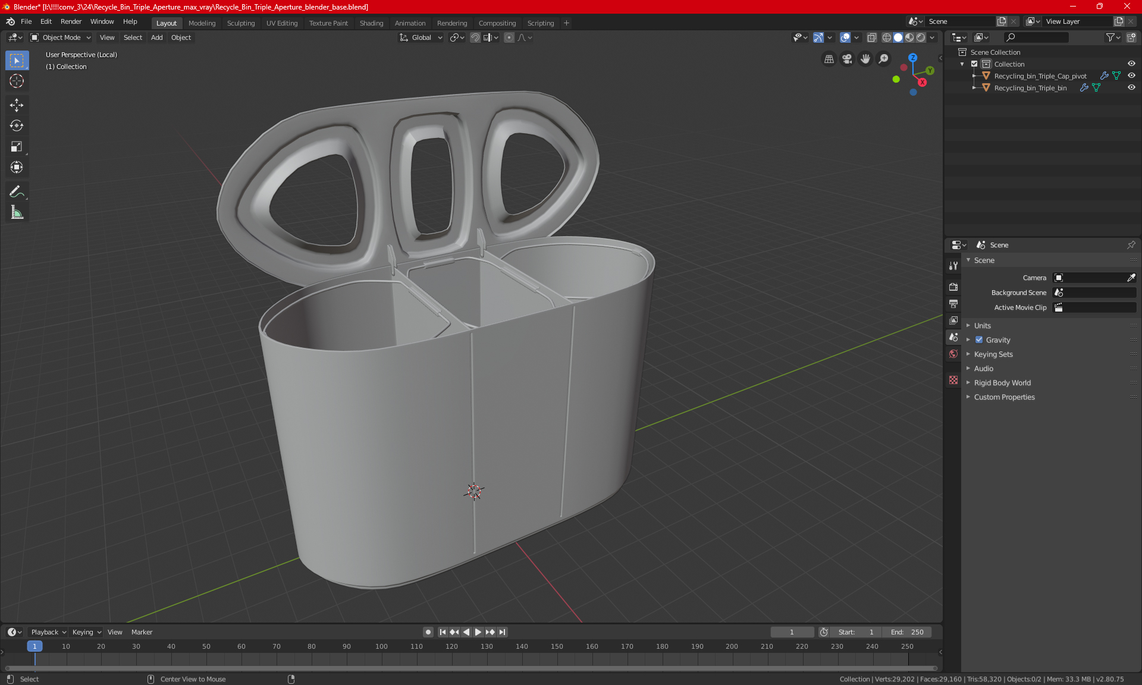Open the Texture properties tab

point(953,380)
